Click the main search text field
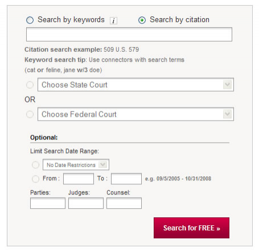The image size is (259, 252). click(x=129, y=35)
